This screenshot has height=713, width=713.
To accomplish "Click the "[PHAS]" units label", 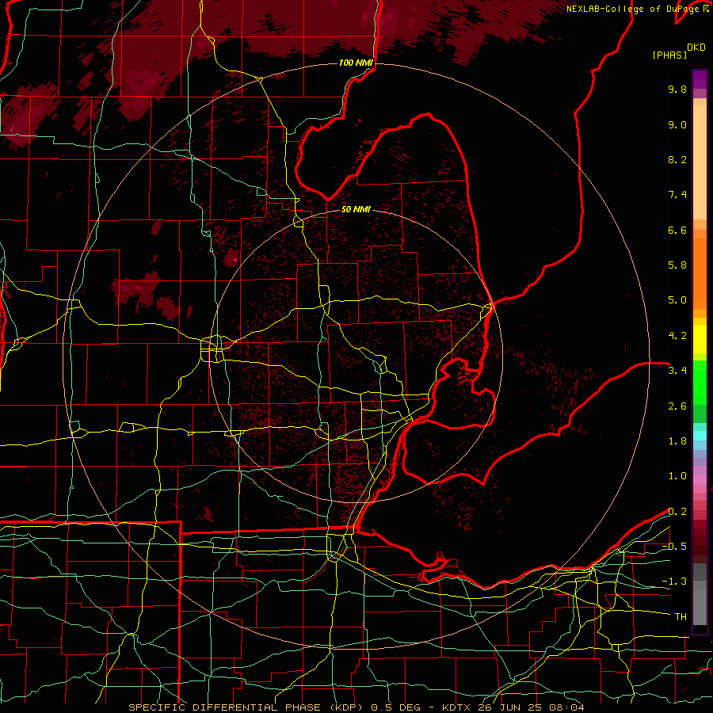I will pos(669,55).
